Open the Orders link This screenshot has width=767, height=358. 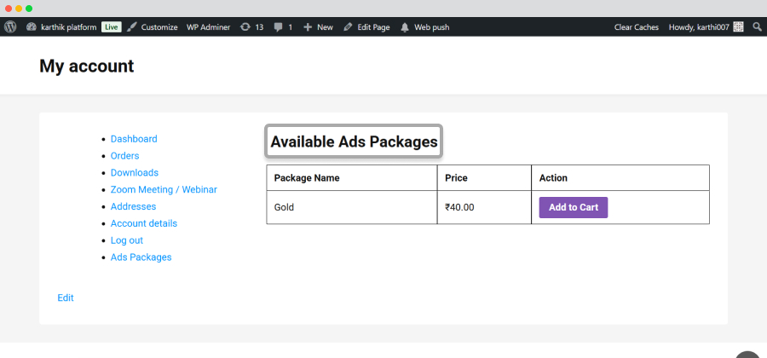124,155
